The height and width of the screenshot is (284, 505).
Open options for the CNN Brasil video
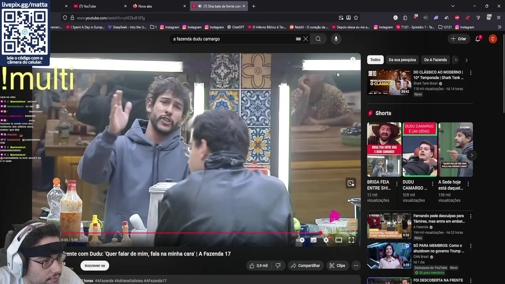coord(470,246)
